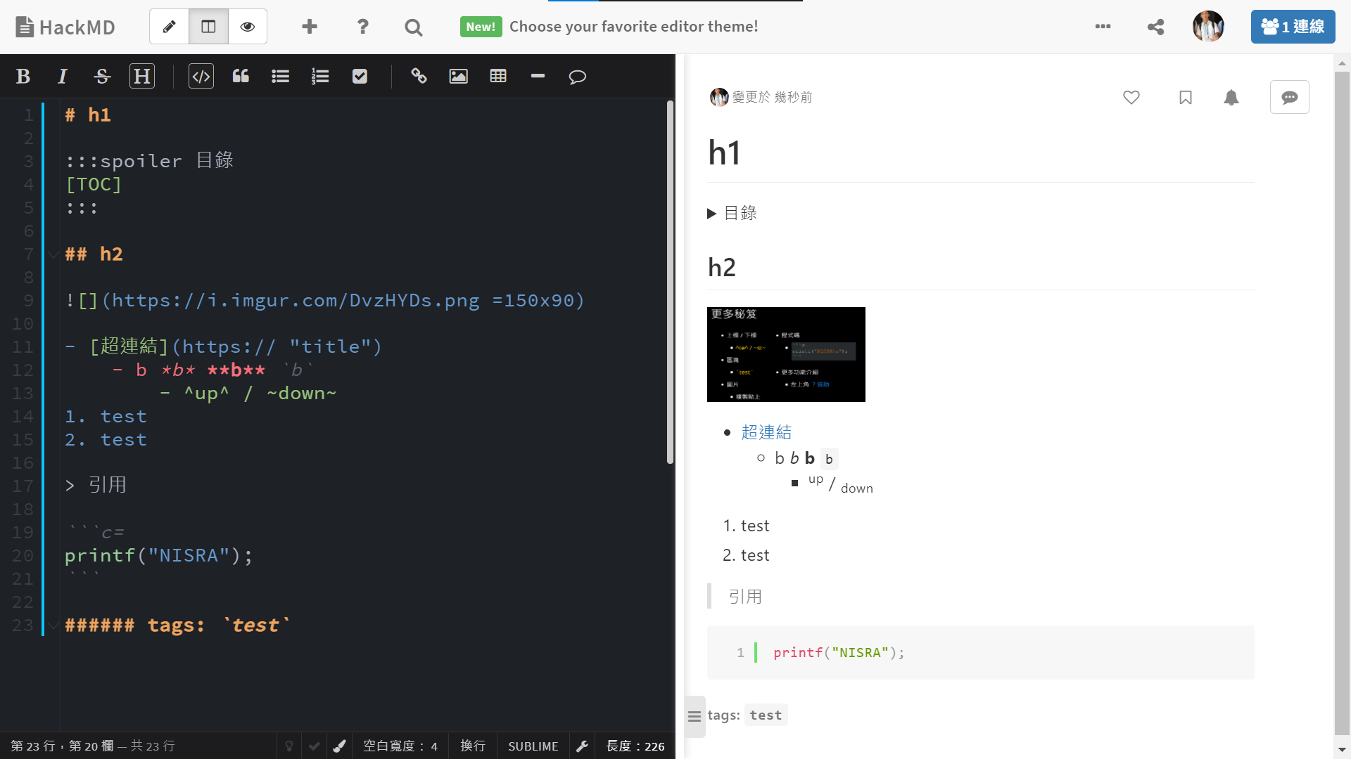The image size is (1351, 759).
Task: Click the editor vertical scrollbar
Action: 670,281
